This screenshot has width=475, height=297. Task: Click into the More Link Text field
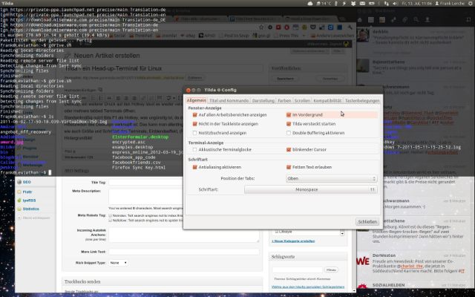[184, 252]
